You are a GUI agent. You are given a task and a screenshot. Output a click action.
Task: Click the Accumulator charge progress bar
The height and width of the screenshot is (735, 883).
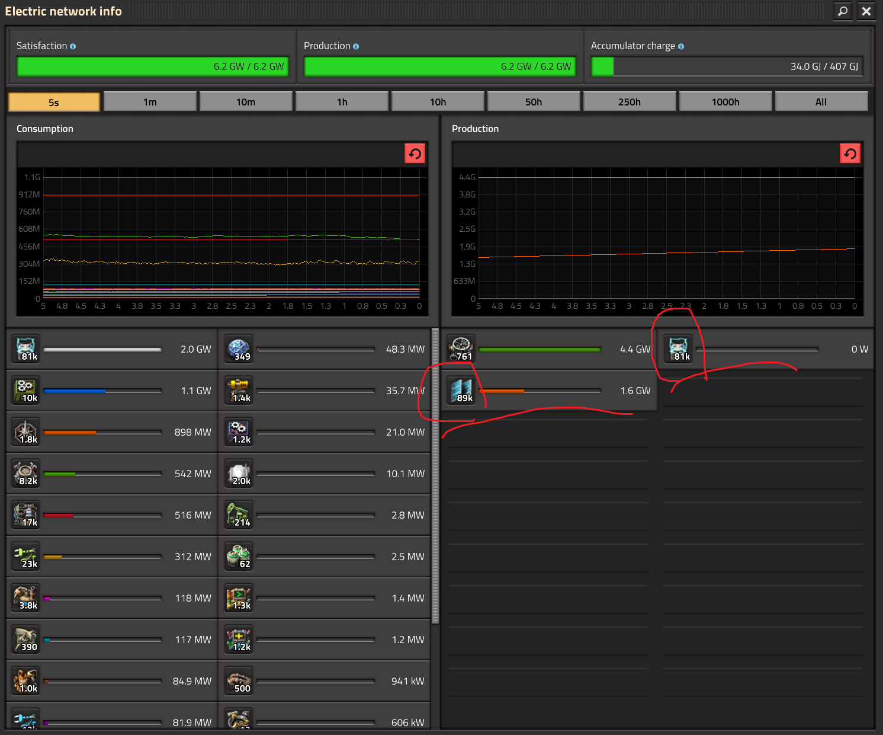point(727,66)
